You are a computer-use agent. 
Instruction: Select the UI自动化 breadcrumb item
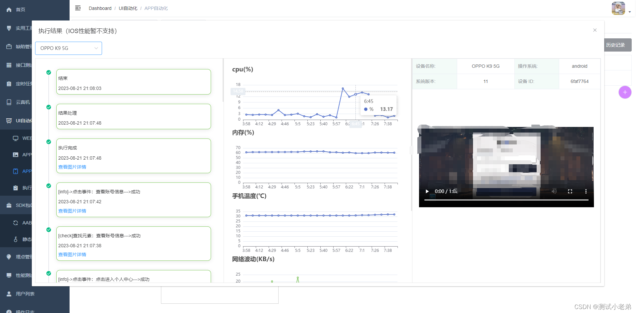point(128,8)
